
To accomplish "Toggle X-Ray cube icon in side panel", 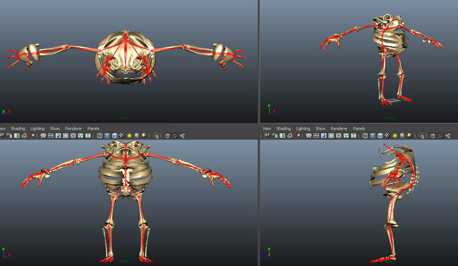I will coord(433,135).
